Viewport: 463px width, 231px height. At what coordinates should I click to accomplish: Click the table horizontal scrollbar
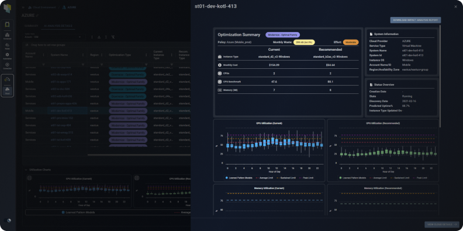(139, 155)
